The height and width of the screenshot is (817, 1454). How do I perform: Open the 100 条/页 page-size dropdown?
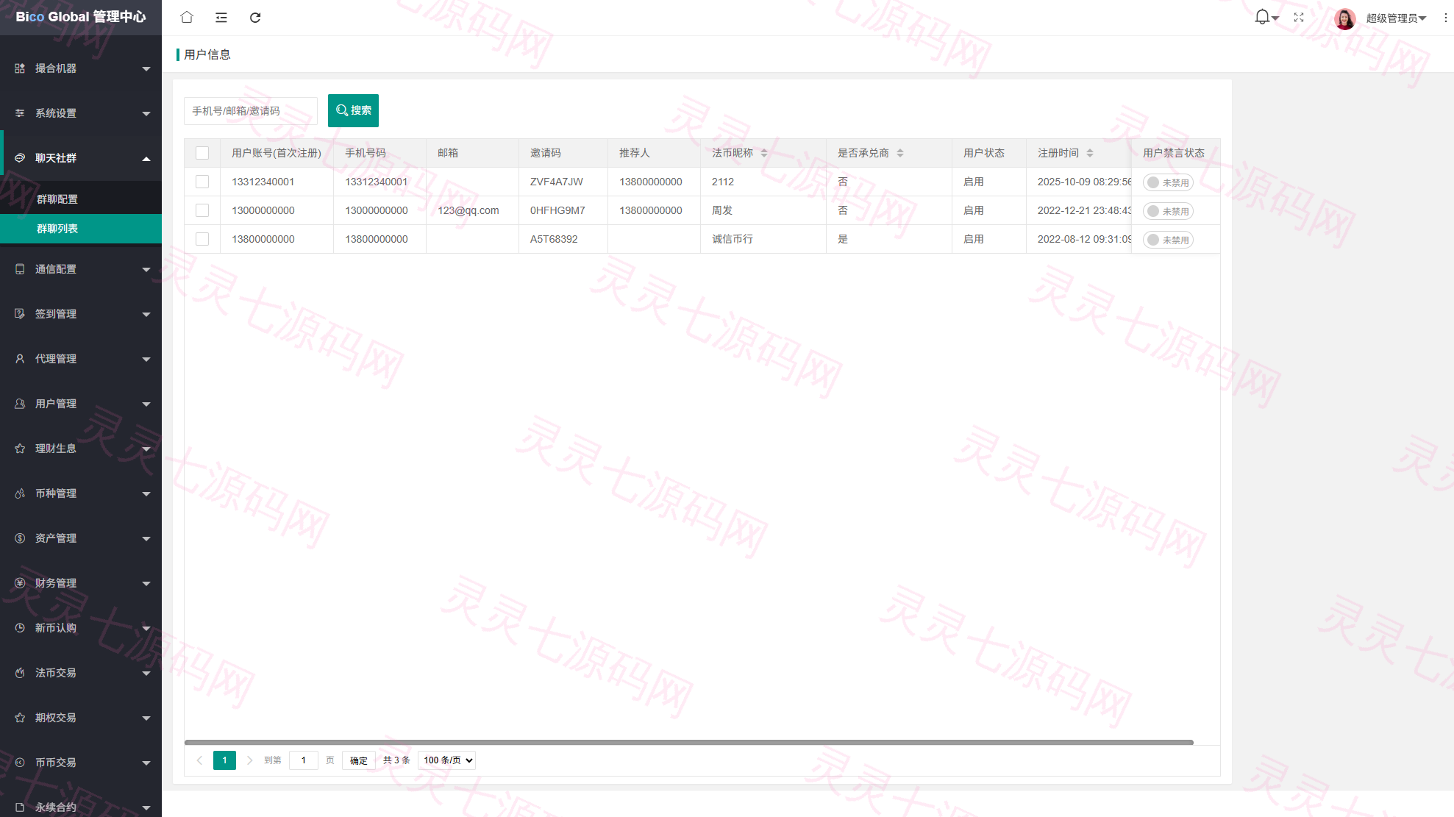(x=446, y=760)
